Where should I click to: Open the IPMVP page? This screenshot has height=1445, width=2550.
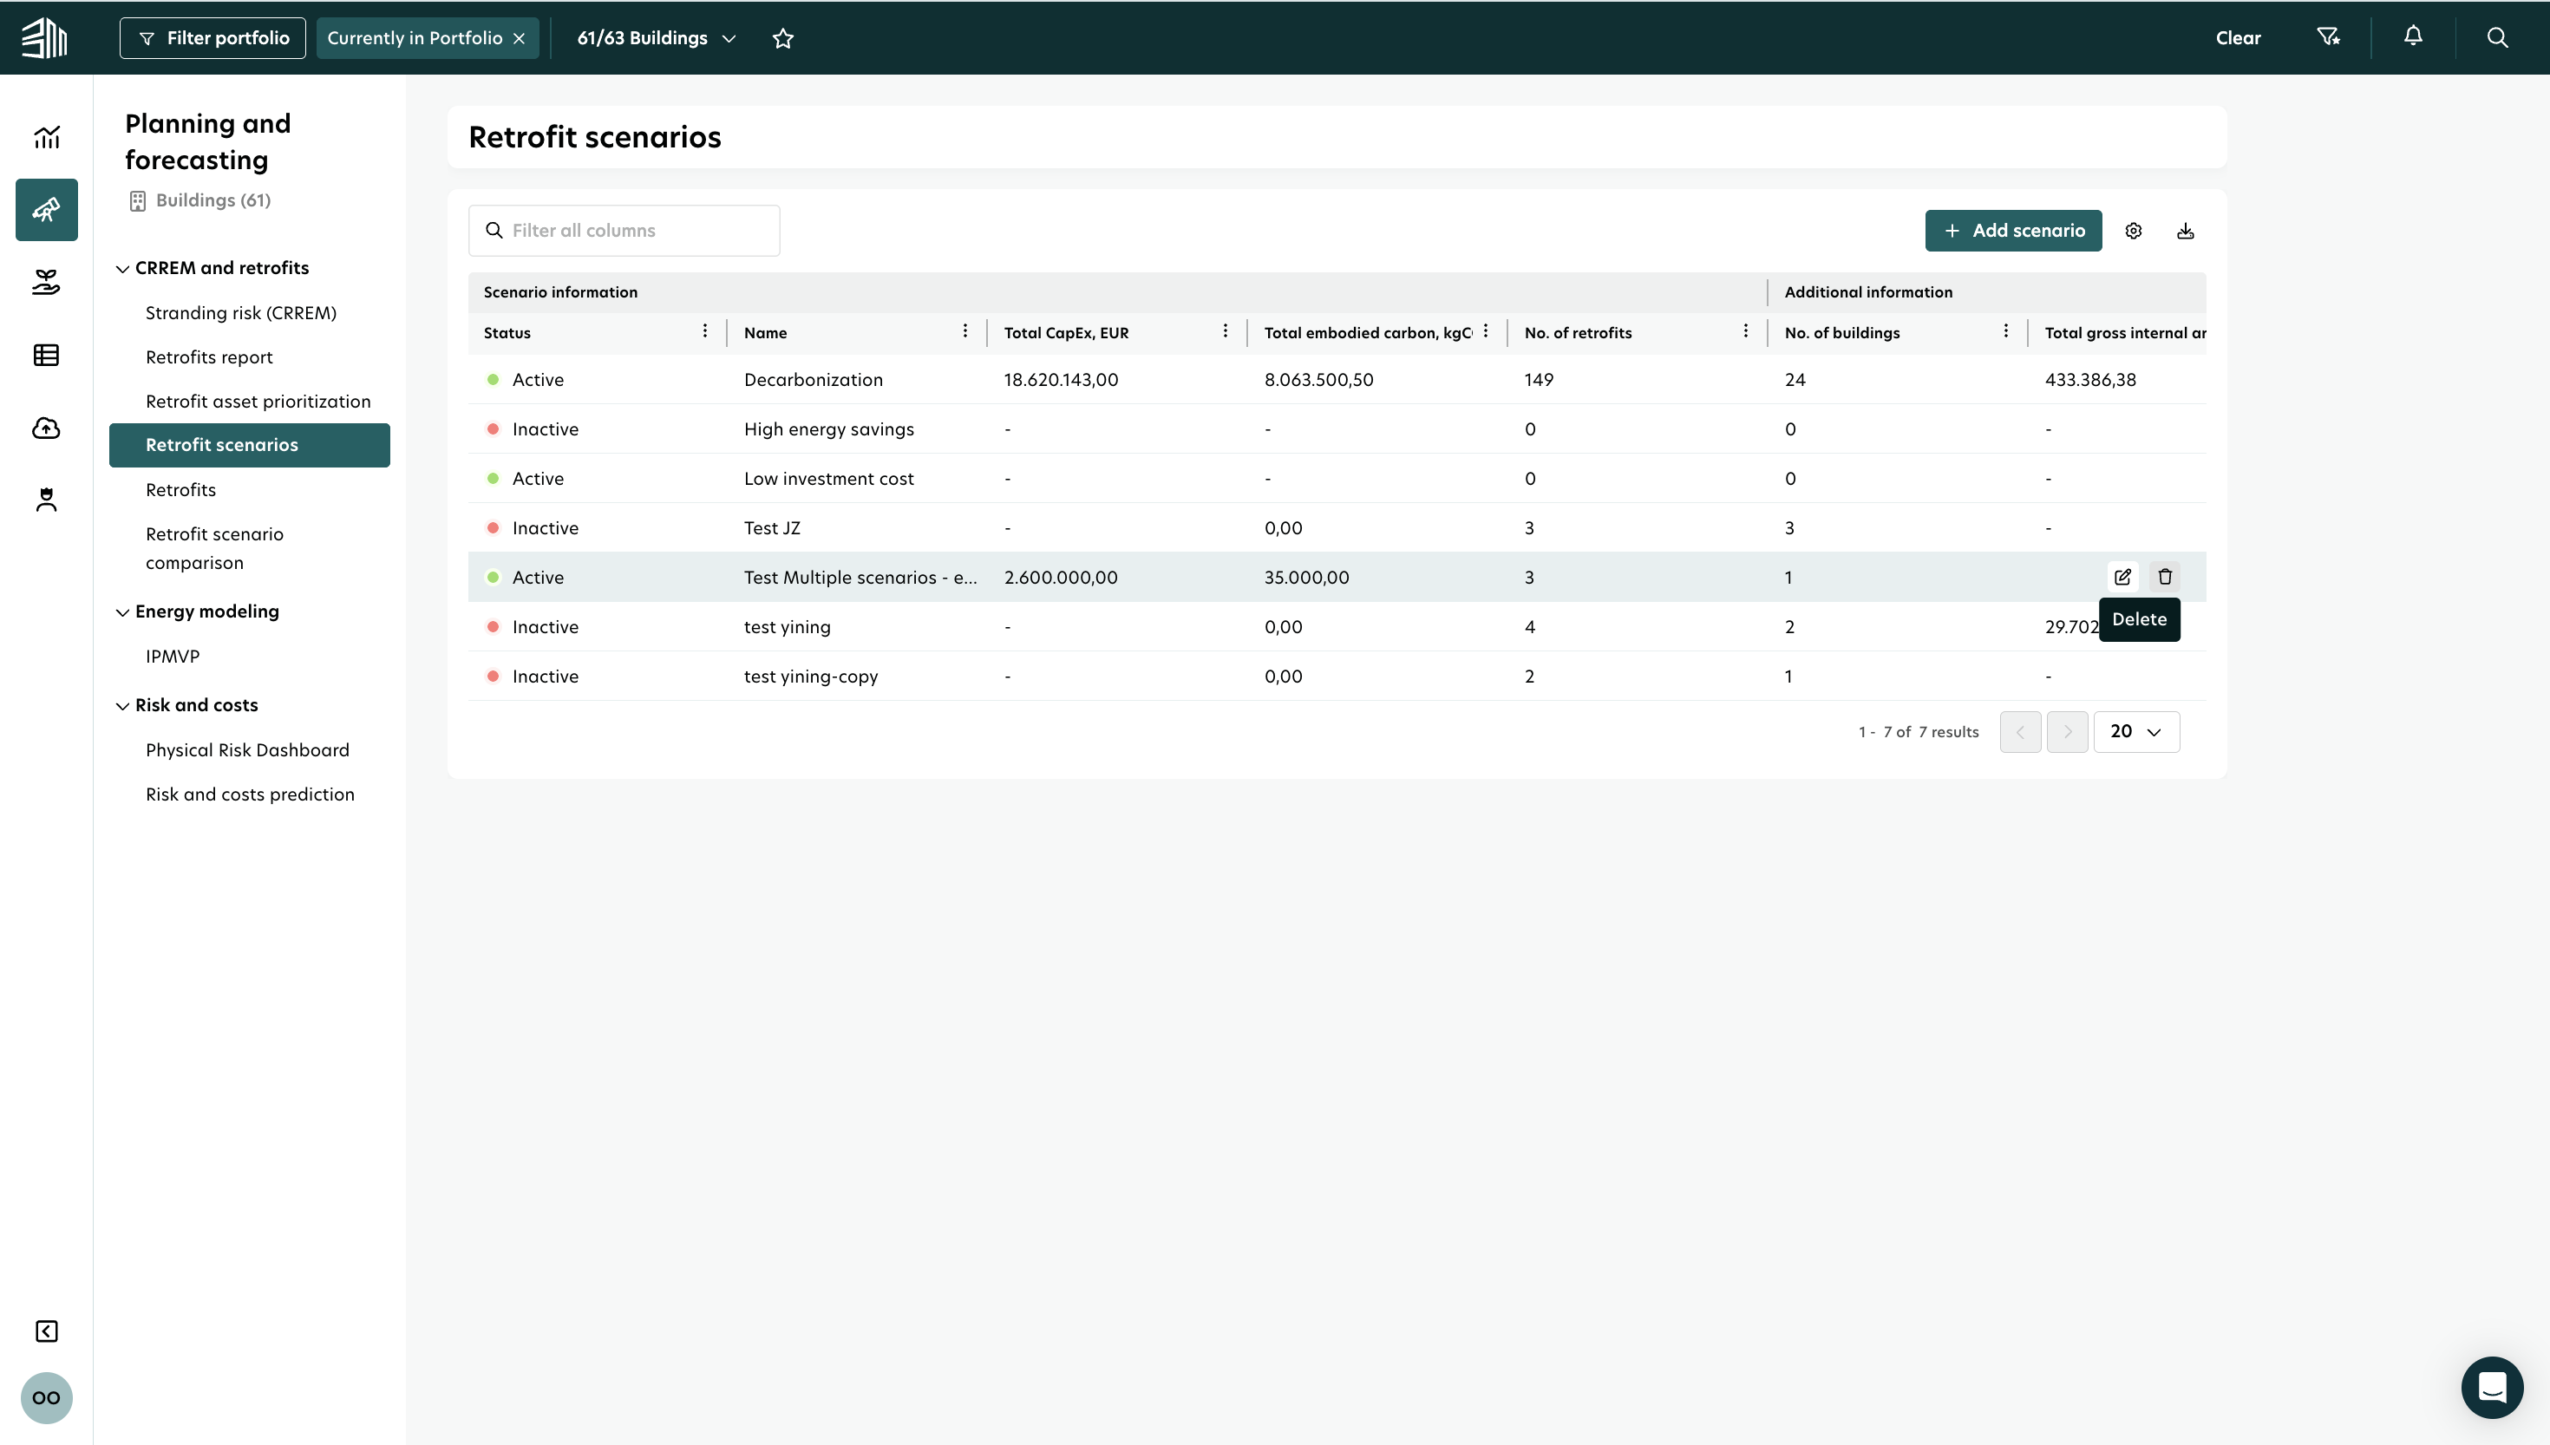[173, 656]
